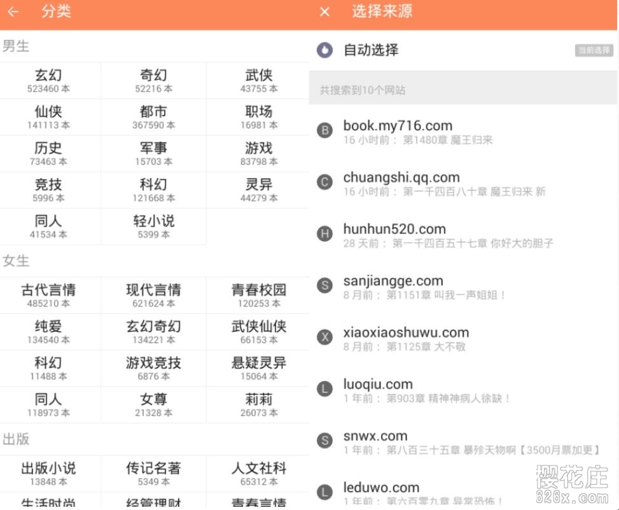Tap the 当前选择 badge

594,50
